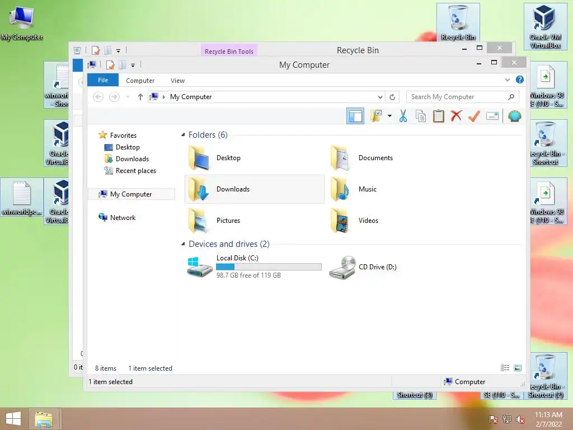Switch to details view in status bar
The width and height of the screenshot is (573, 430).
coord(505,368)
